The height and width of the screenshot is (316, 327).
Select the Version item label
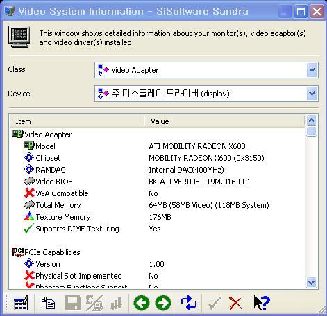(x=48, y=264)
